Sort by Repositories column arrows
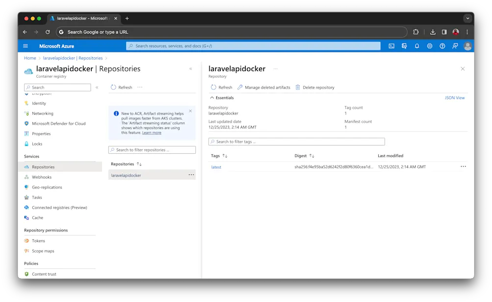The width and height of the screenshot is (492, 302). point(139,164)
